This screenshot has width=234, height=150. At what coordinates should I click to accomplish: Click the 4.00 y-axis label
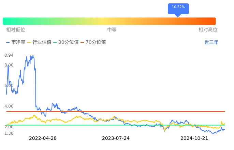coord(9,106)
